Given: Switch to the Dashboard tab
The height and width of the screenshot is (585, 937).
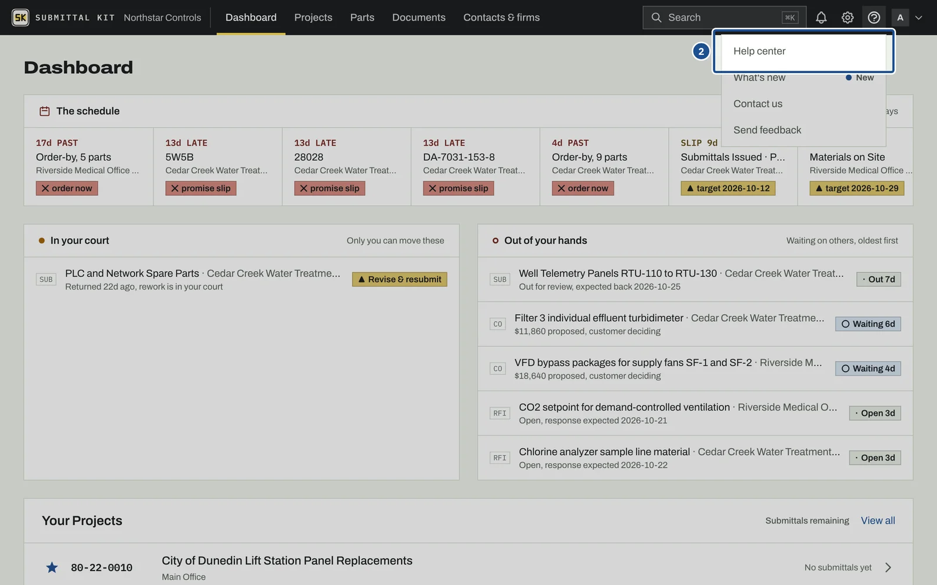Looking at the screenshot, I should click(251, 18).
